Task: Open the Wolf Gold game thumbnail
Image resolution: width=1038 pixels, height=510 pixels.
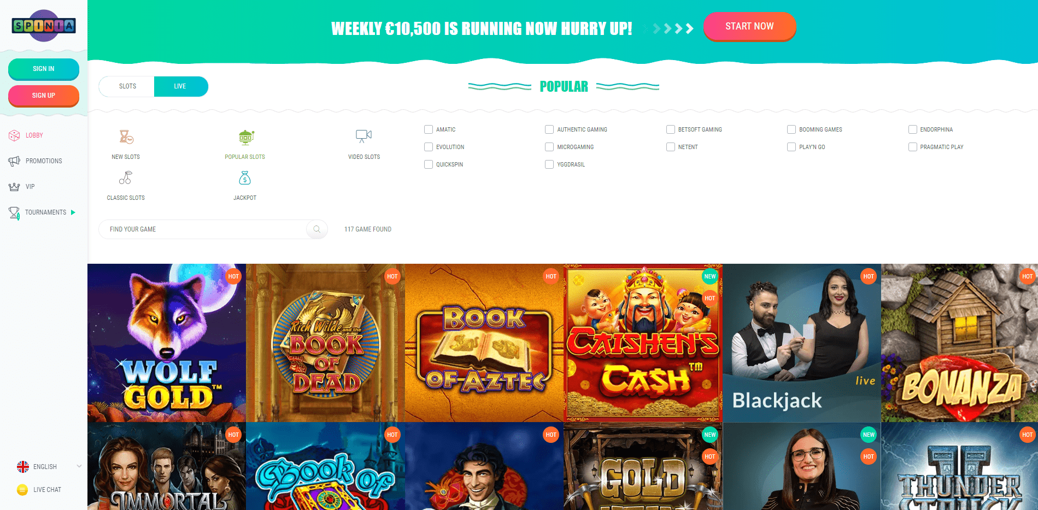Action: click(167, 343)
